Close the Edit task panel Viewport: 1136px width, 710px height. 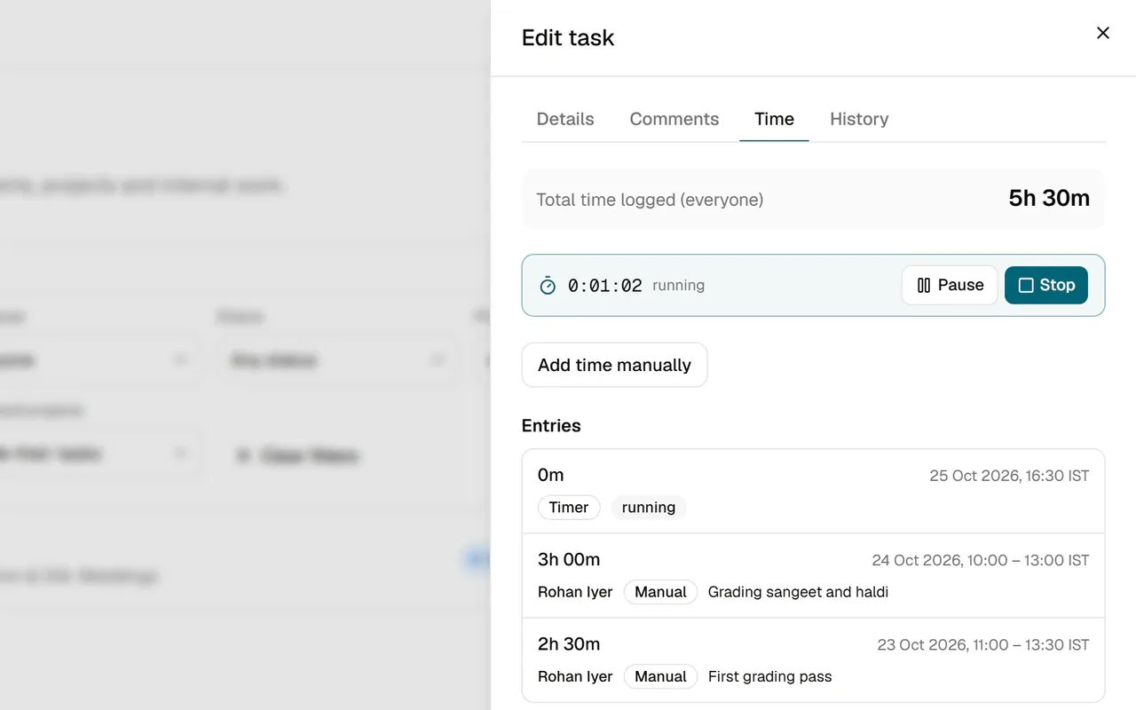[x=1103, y=33]
